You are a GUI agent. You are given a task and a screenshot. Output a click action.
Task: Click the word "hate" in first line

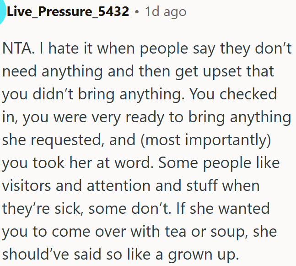(x=64, y=49)
